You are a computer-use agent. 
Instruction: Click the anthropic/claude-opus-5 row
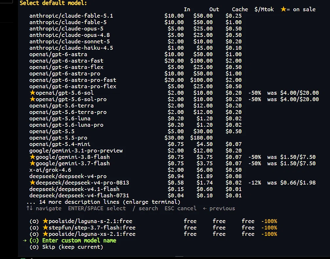coord(136,28)
